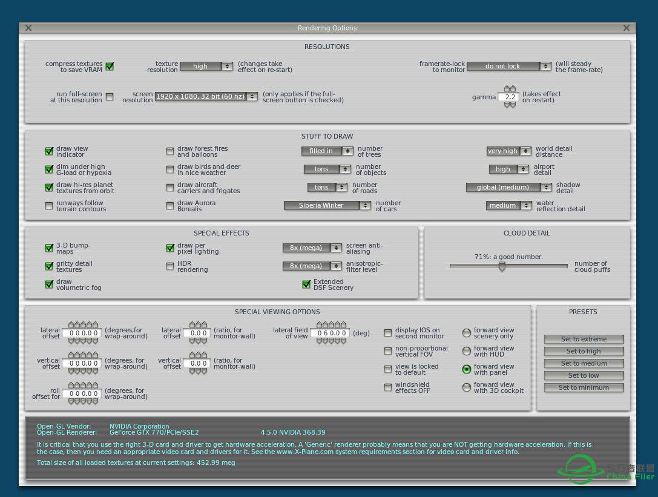658x497 pixels.
Task: Open world detail distance dropdown
Action: [509, 151]
